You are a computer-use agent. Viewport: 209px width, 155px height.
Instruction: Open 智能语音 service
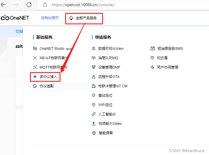[x=106, y=133]
